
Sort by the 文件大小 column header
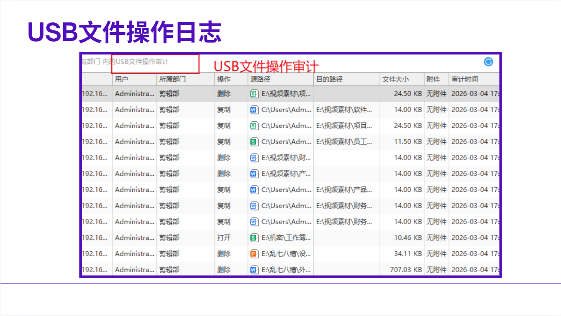395,79
